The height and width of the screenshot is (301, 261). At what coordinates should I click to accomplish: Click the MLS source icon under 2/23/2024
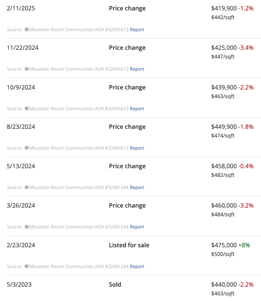point(26,267)
